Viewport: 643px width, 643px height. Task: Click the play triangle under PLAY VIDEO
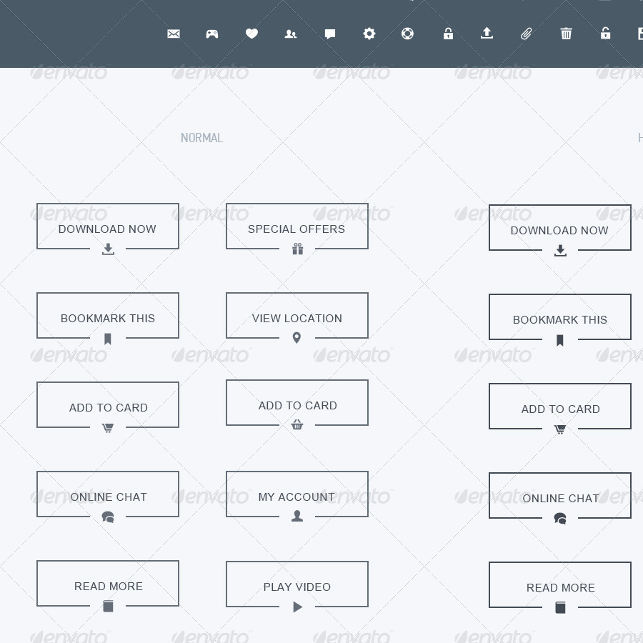tap(297, 607)
